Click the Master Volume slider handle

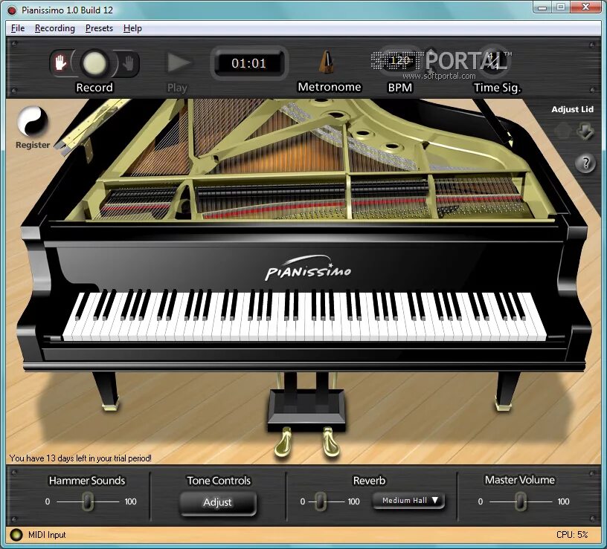(x=521, y=501)
